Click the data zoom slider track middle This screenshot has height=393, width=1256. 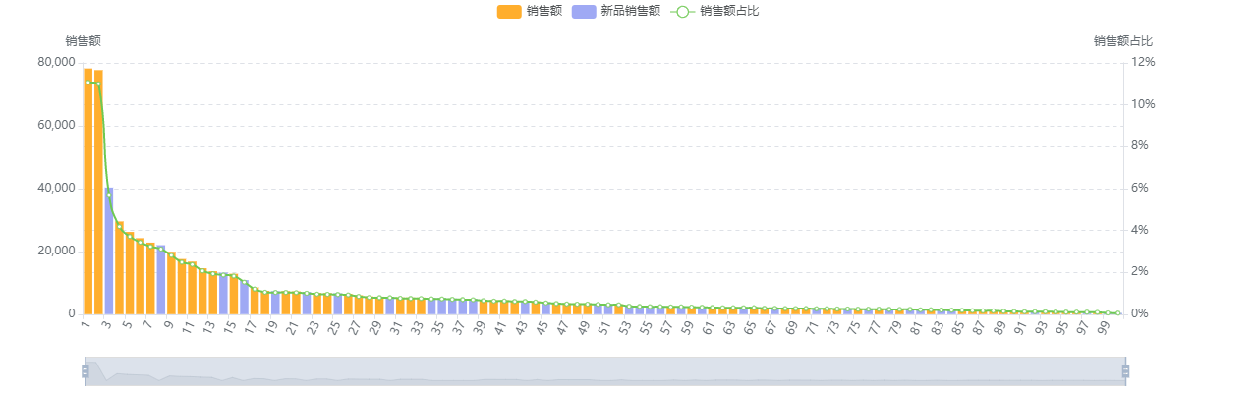[605, 370]
